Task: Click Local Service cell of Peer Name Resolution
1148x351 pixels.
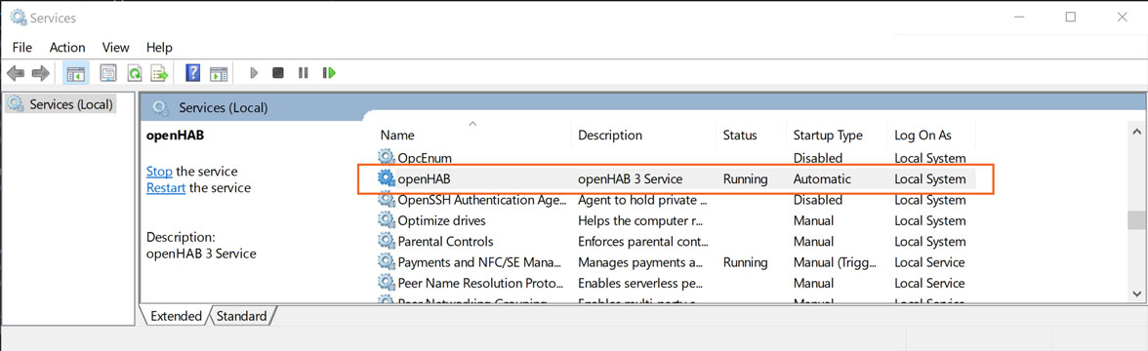Action: 929,283
